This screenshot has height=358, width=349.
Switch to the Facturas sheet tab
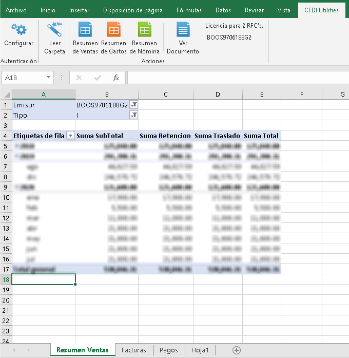(x=133, y=350)
